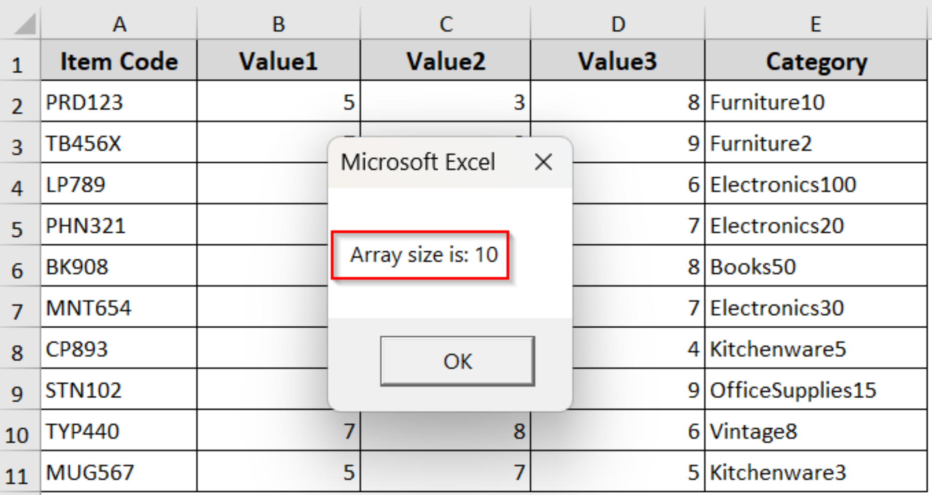
Task: Select cell containing TB456X
Action: click(x=119, y=144)
